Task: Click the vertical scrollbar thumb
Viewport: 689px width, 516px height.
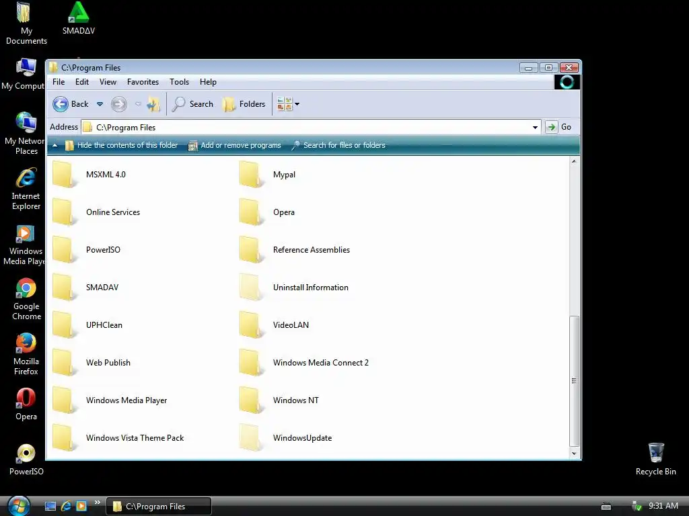Action: [574, 381]
